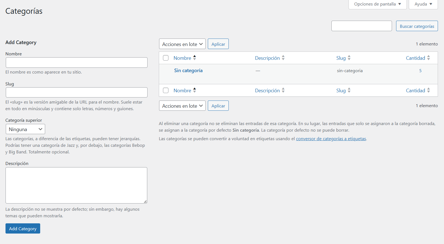Click Nombre column link in table footer
The image size is (444, 244).
tap(182, 91)
